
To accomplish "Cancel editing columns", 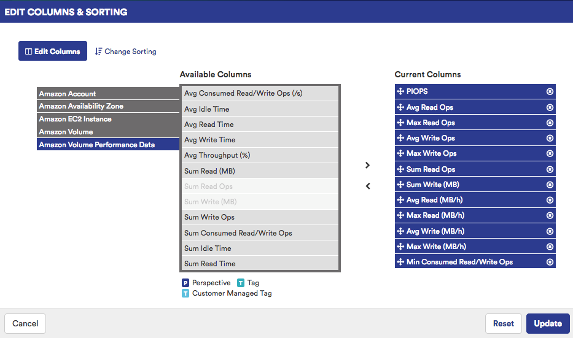I will (25, 323).
